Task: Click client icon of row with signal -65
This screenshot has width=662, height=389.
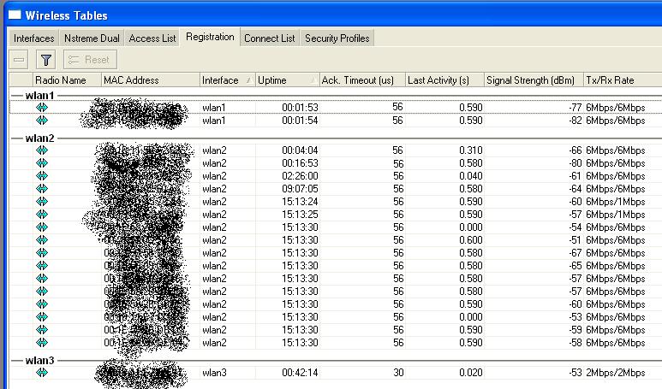Action: 42,266
